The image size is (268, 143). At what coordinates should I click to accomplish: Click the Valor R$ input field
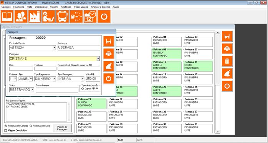[93, 79]
